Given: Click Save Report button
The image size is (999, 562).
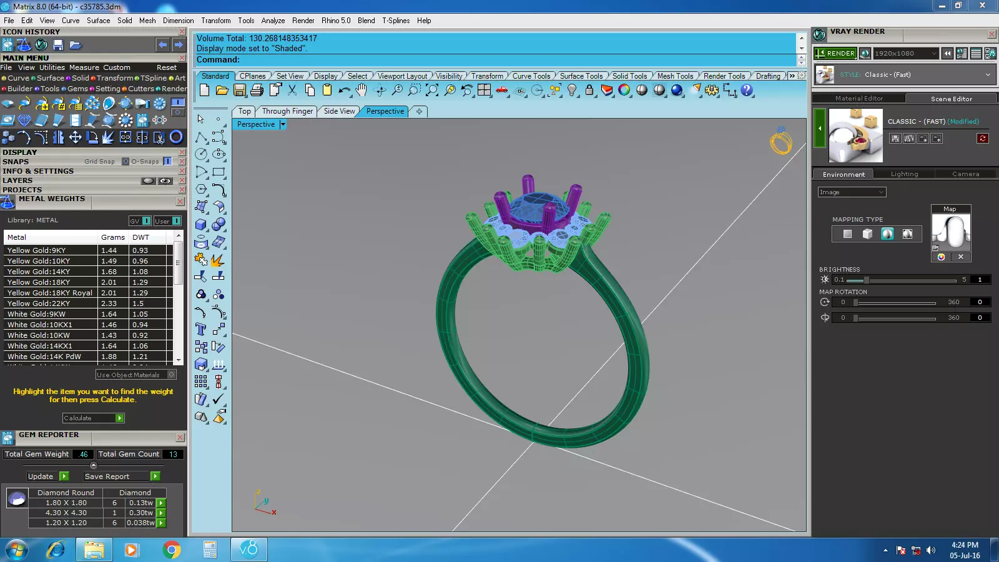Looking at the screenshot, I should (122, 476).
